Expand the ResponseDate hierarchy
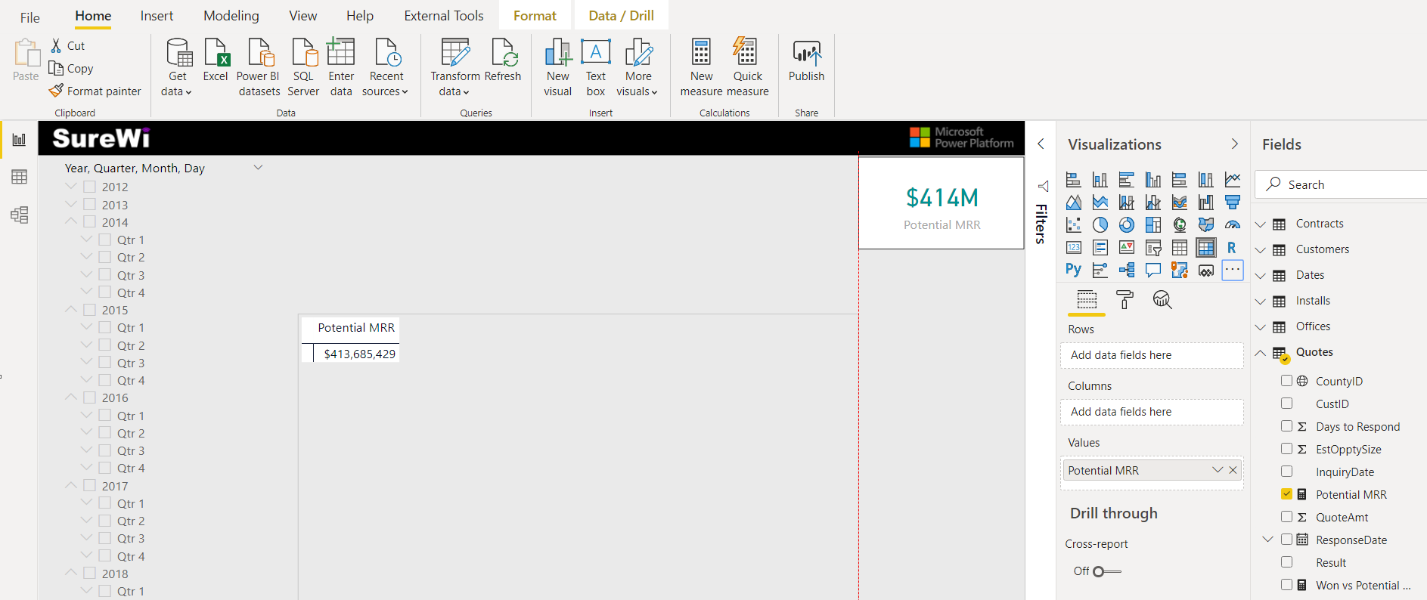Image resolution: width=1427 pixels, height=600 pixels. point(1268,540)
